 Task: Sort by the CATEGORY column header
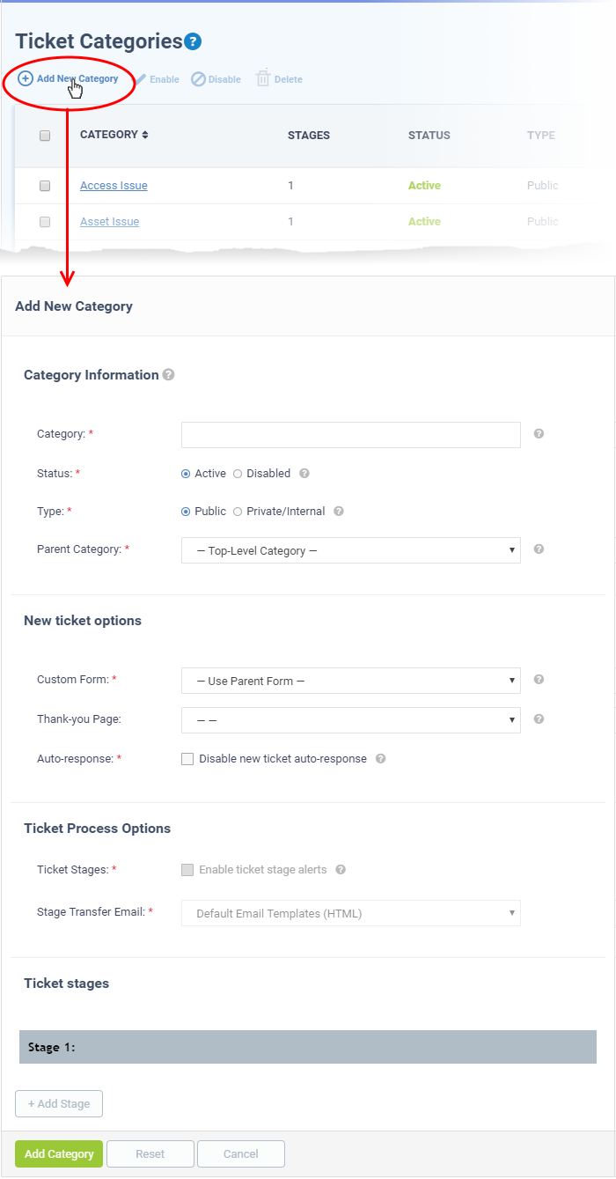[x=114, y=135]
